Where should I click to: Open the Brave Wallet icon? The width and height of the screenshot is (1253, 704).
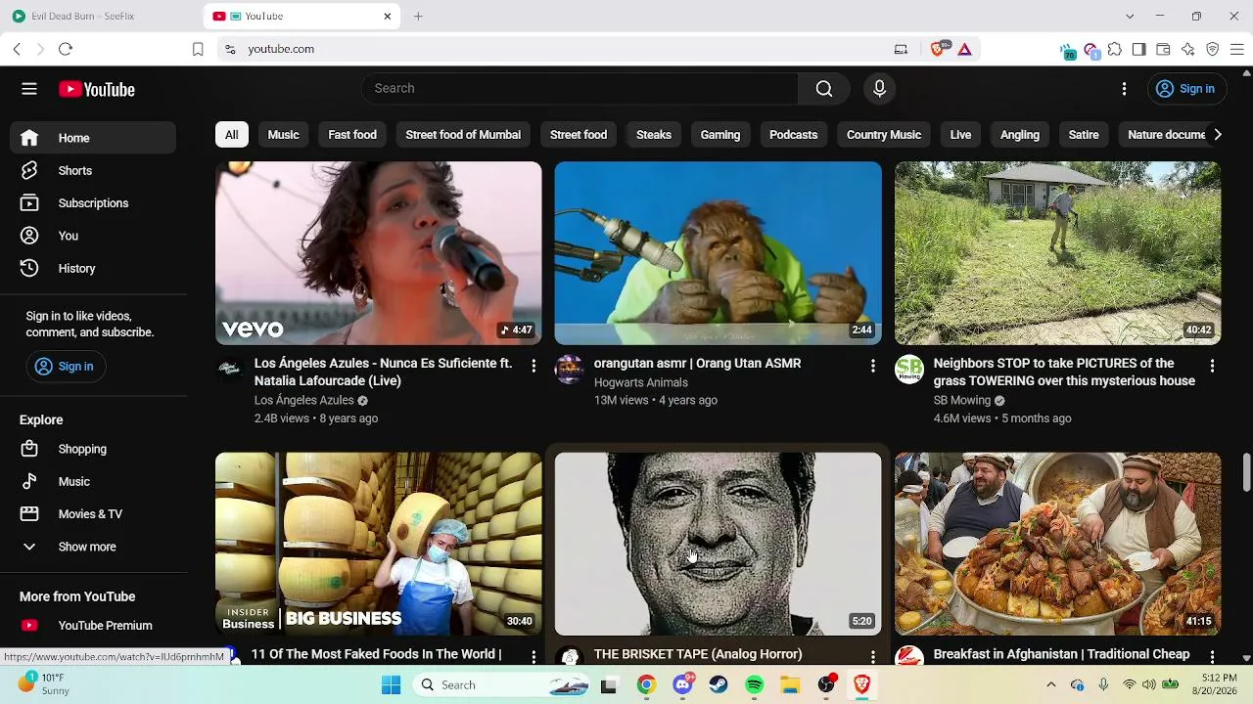tap(1163, 49)
